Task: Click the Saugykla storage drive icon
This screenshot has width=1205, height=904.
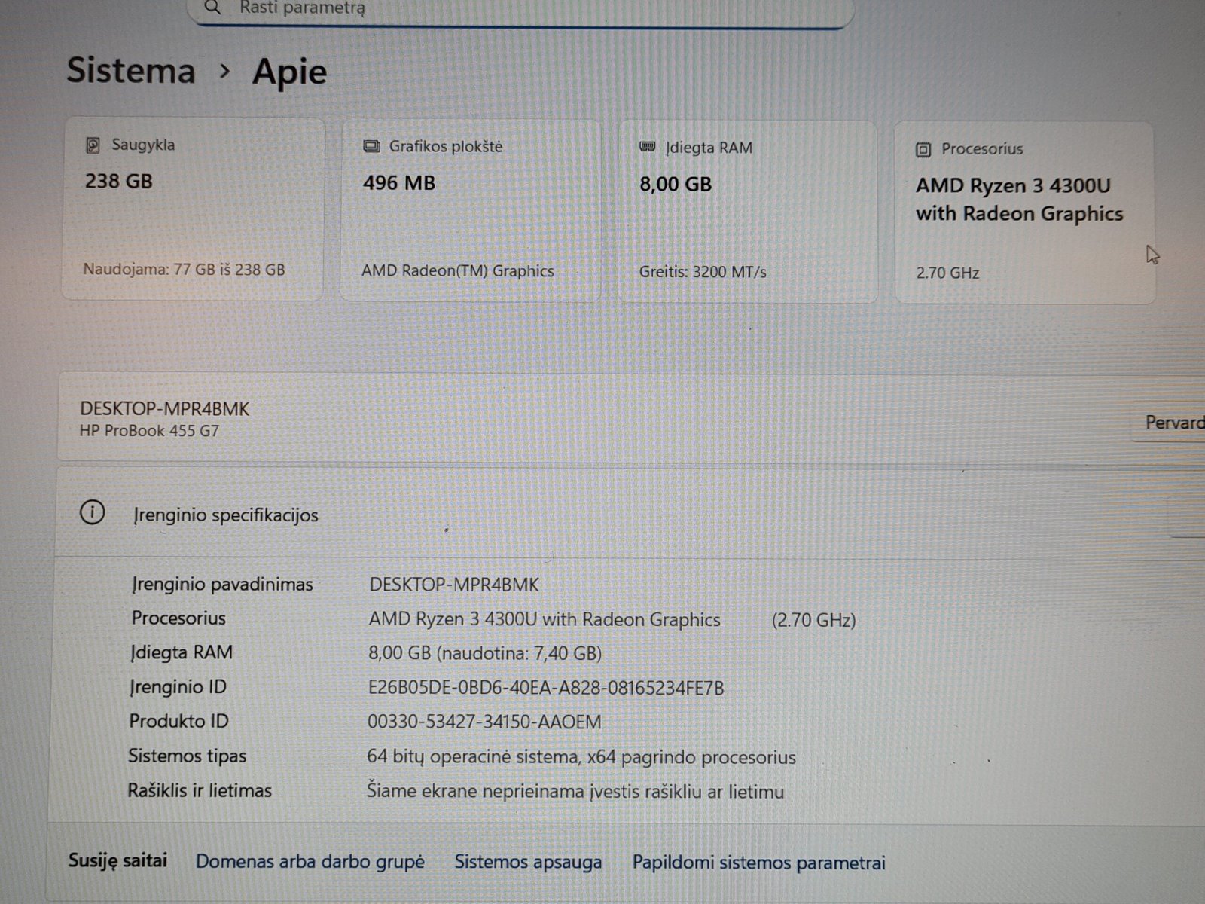Action: point(93,145)
